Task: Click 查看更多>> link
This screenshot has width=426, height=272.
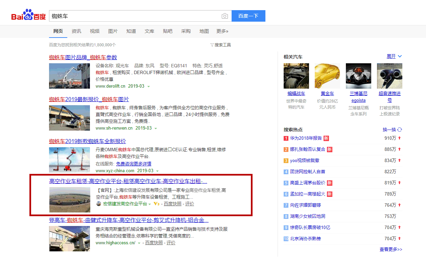Action: point(391,249)
